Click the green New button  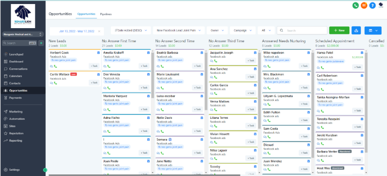coord(339,30)
